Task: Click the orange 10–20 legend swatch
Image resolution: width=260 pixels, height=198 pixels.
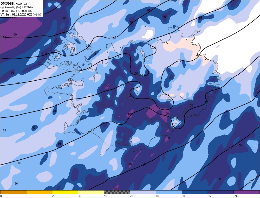Action: 39,192
